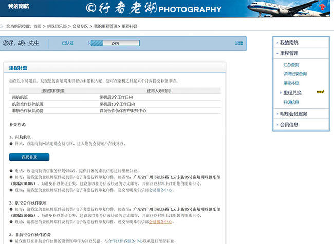Open 合作伙伴客服务中心 link
334x244 pixels.
point(125,241)
